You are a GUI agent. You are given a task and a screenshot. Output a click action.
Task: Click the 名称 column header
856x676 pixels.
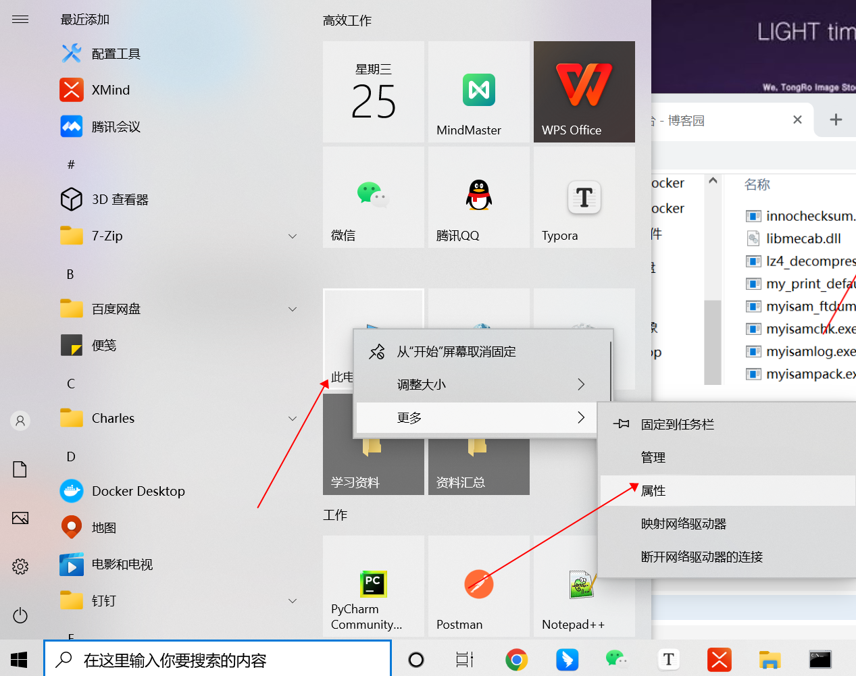coord(757,184)
